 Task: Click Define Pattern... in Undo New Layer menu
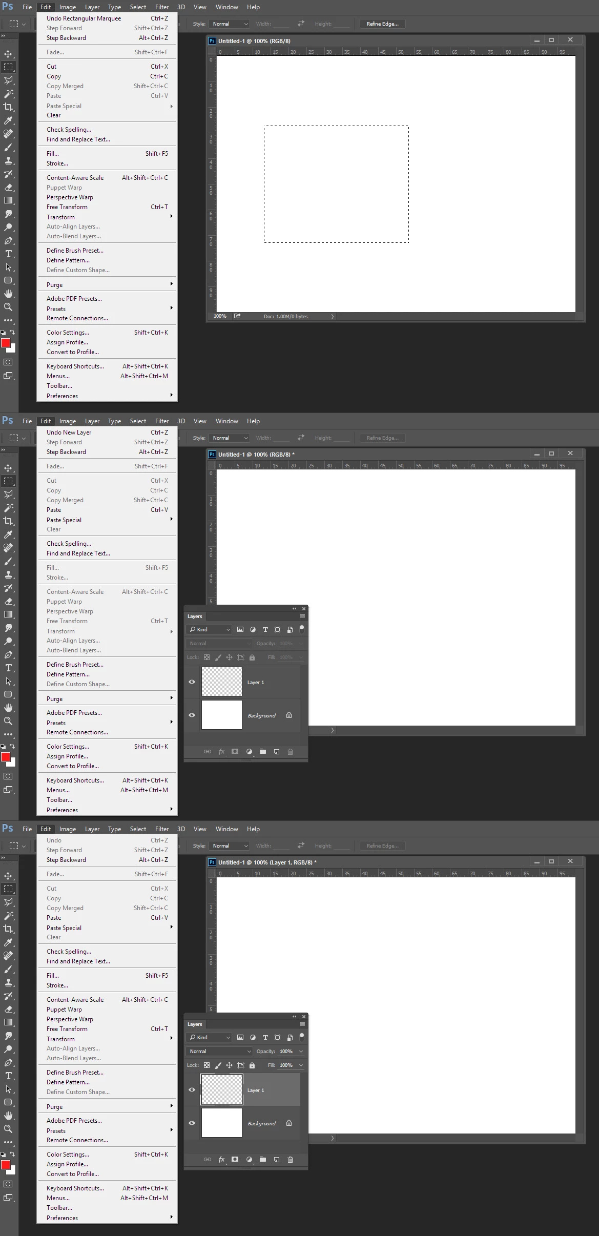coord(107,674)
